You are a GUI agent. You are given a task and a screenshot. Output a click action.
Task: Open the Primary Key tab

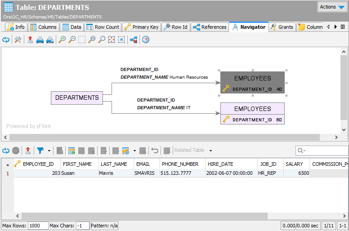141,27
